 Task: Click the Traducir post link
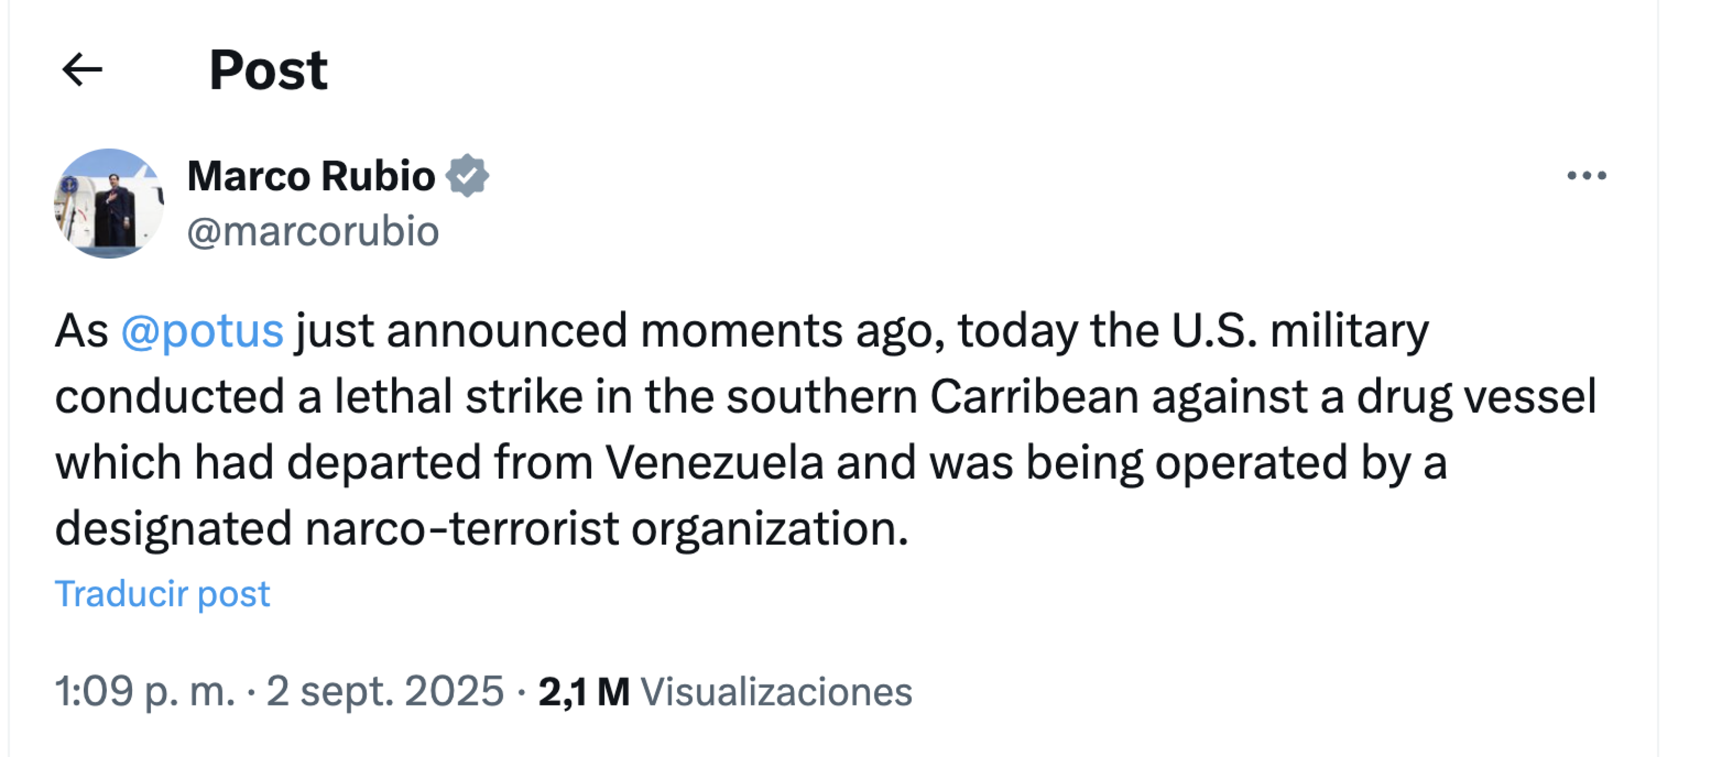tap(162, 594)
